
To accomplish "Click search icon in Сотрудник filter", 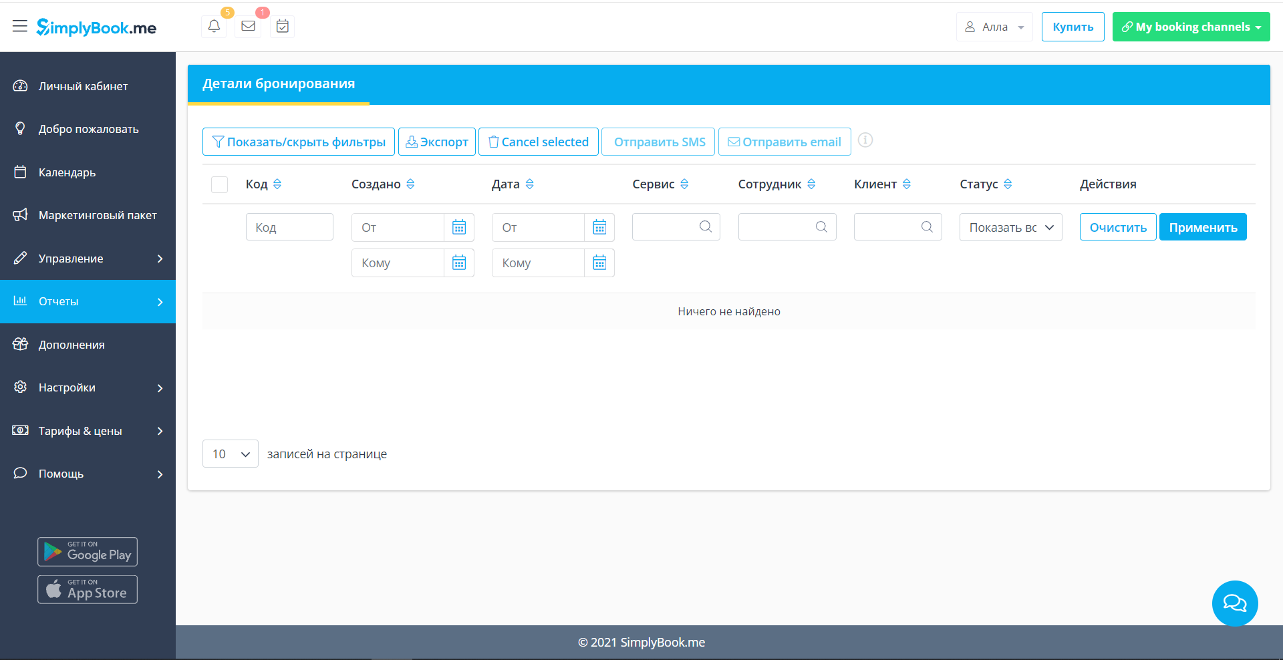I will (822, 227).
